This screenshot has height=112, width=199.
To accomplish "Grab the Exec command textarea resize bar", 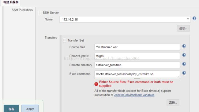I will point(137,78).
